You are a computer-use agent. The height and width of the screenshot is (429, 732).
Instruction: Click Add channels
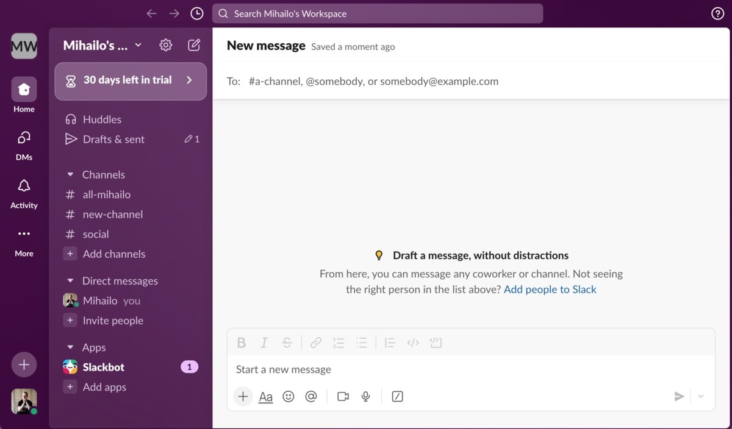point(131,254)
